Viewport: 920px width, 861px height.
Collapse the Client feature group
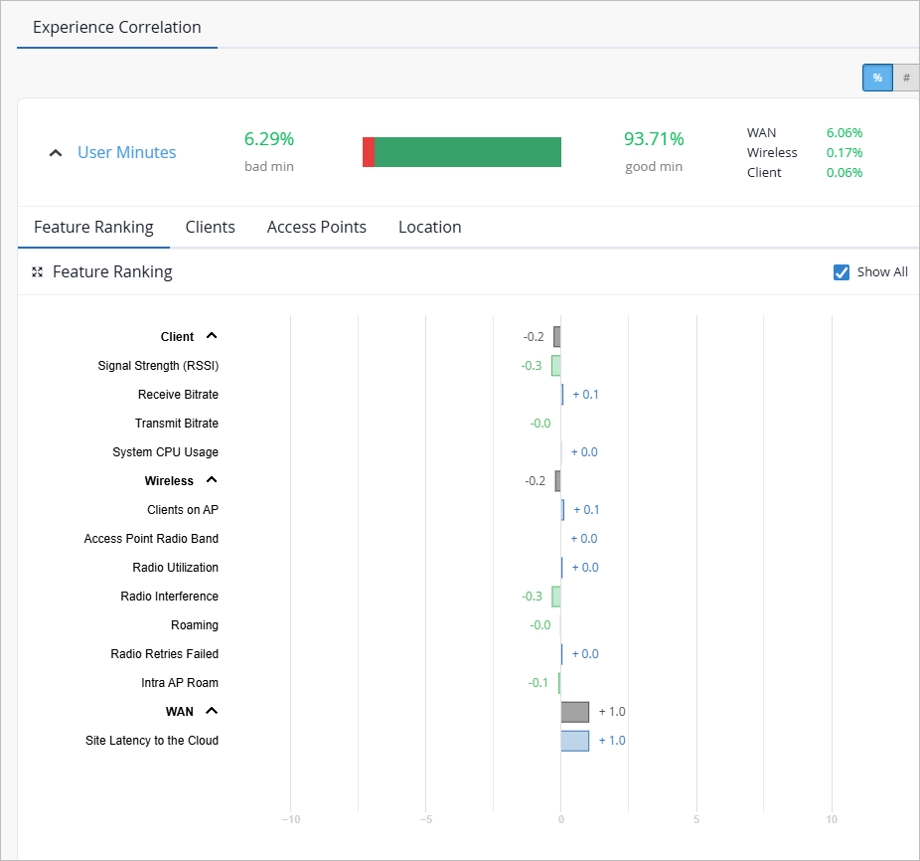pyautogui.click(x=212, y=336)
